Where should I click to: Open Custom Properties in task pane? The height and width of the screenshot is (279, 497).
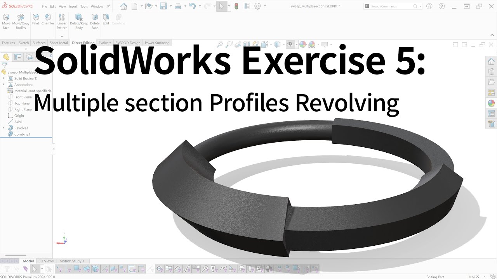pyautogui.click(x=491, y=114)
